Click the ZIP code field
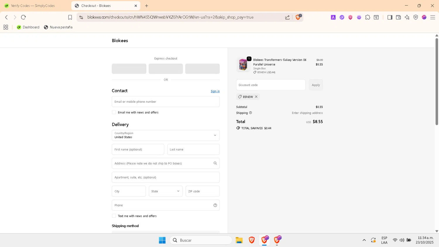The height and width of the screenshot is (247, 439). (x=203, y=191)
